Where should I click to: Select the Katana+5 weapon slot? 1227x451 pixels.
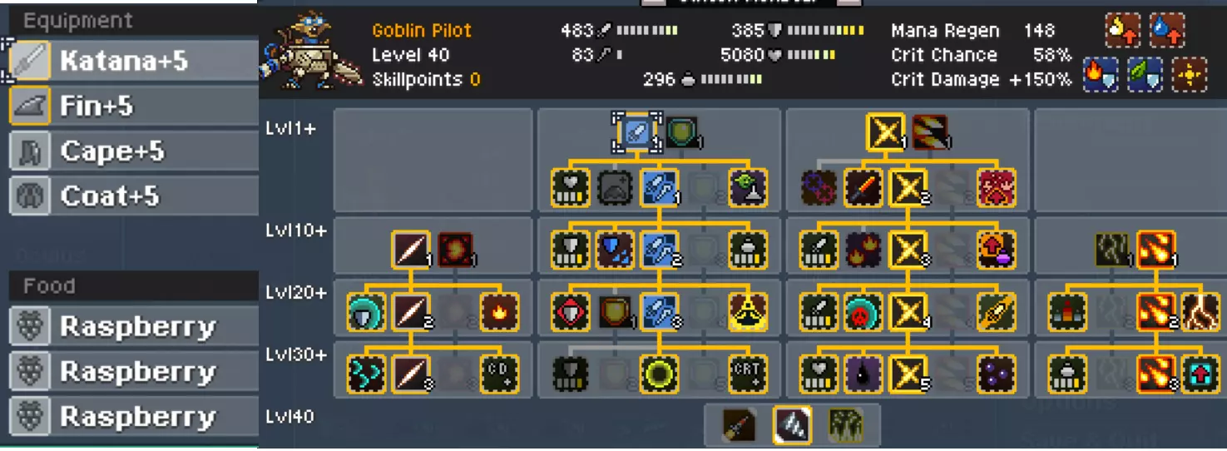click(133, 61)
